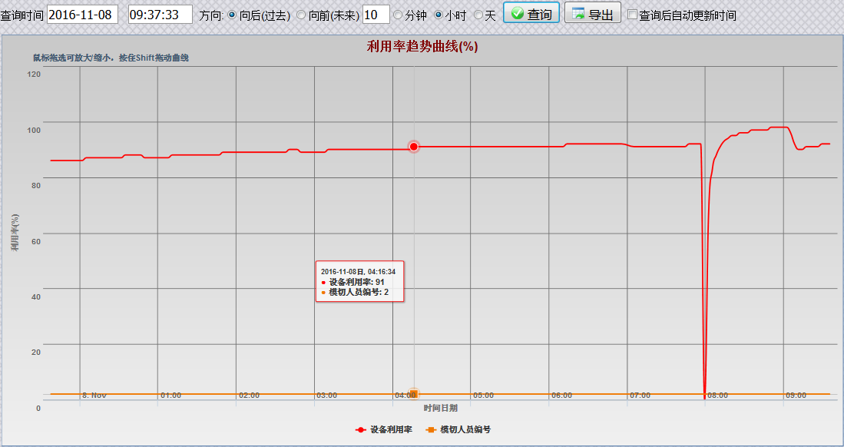
Task: Choose the 天 time unit
Action: pos(478,15)
